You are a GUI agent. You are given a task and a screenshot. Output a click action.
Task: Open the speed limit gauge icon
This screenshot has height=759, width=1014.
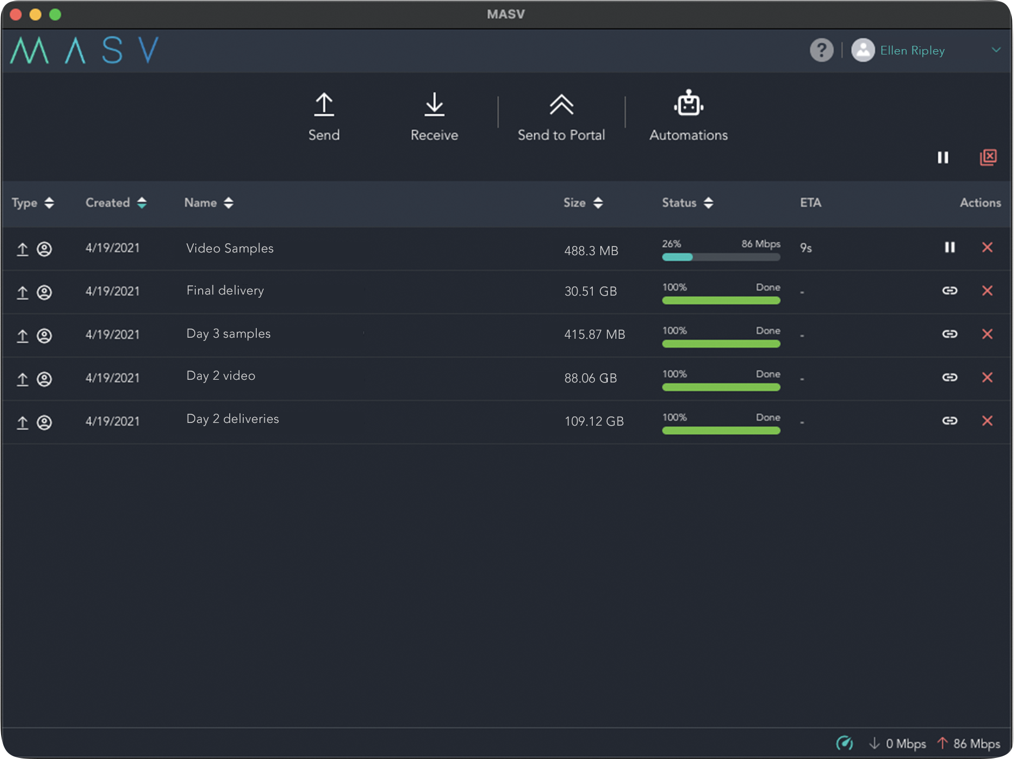pyautogui.click(x=844, y=743)
